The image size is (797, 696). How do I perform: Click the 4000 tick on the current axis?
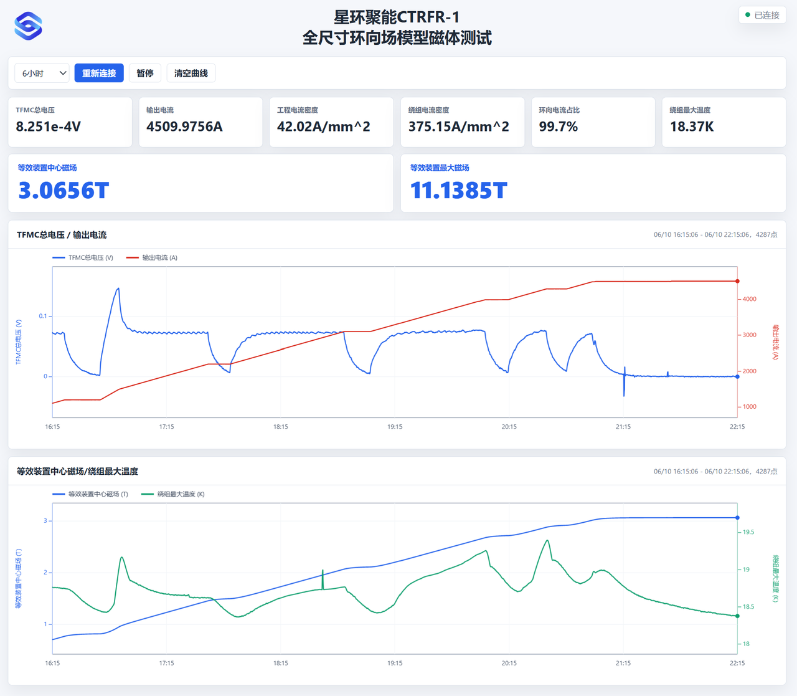[750, 299]
